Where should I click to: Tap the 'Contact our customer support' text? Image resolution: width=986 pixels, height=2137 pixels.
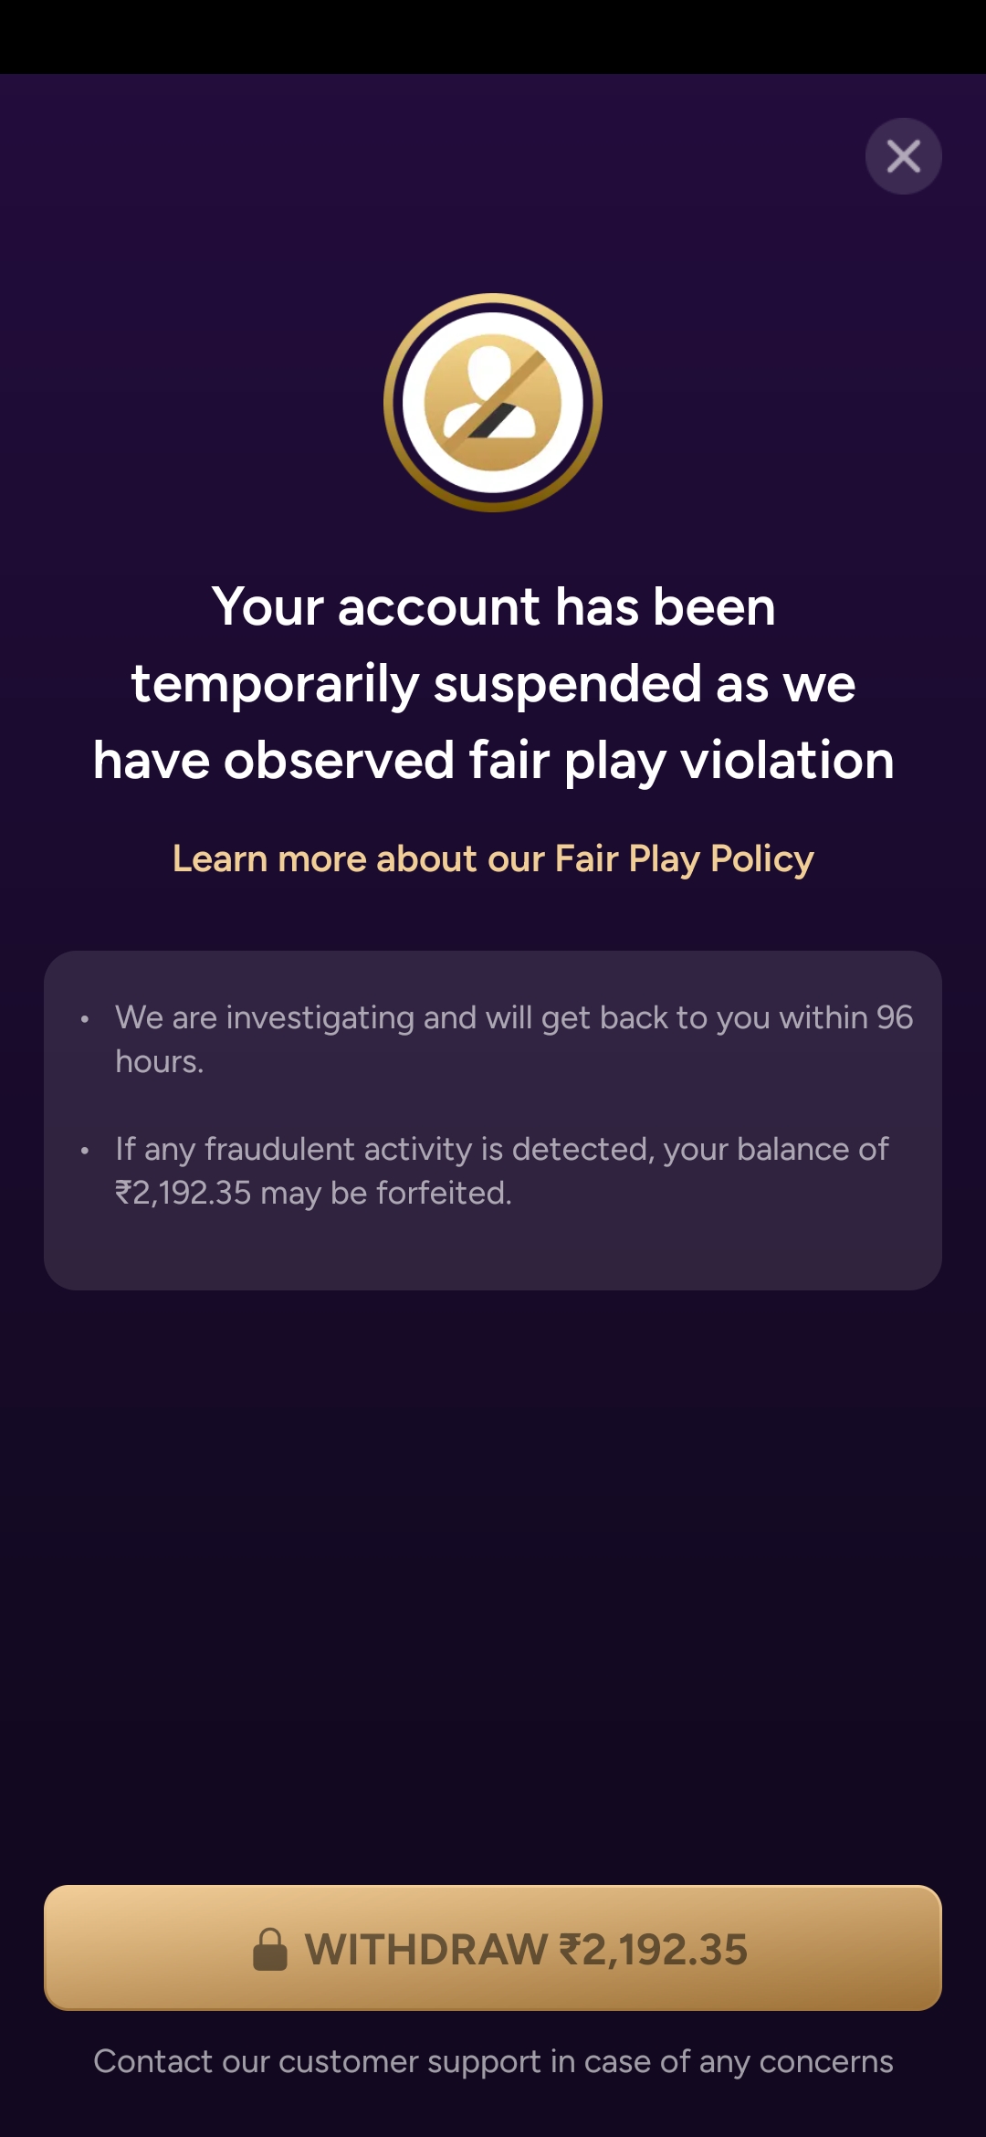[x=493, y=2061]
